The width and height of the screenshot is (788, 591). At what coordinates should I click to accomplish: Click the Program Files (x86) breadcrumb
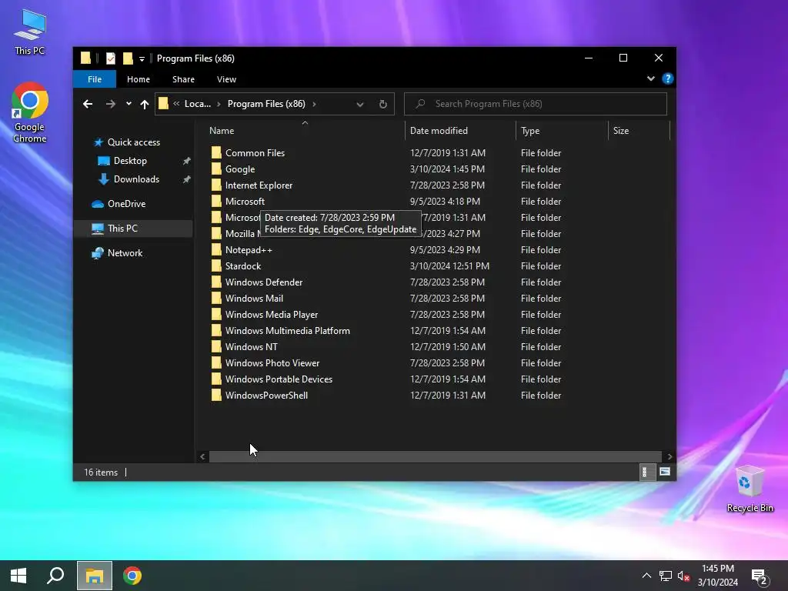pyautogui.click(x=266, y=104)
